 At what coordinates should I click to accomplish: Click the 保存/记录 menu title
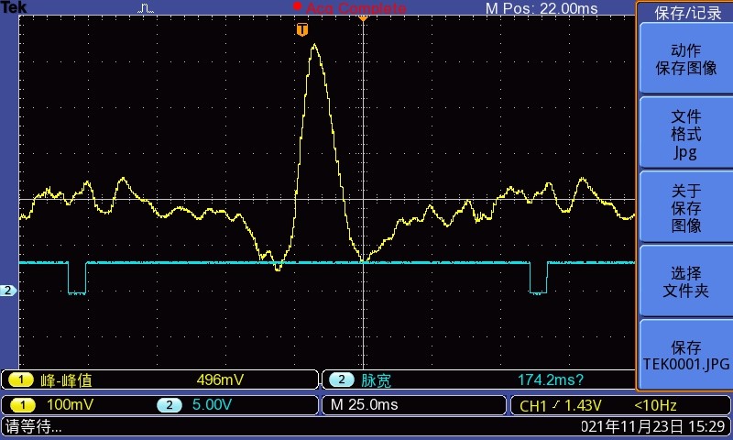click(x=687, y=13)
